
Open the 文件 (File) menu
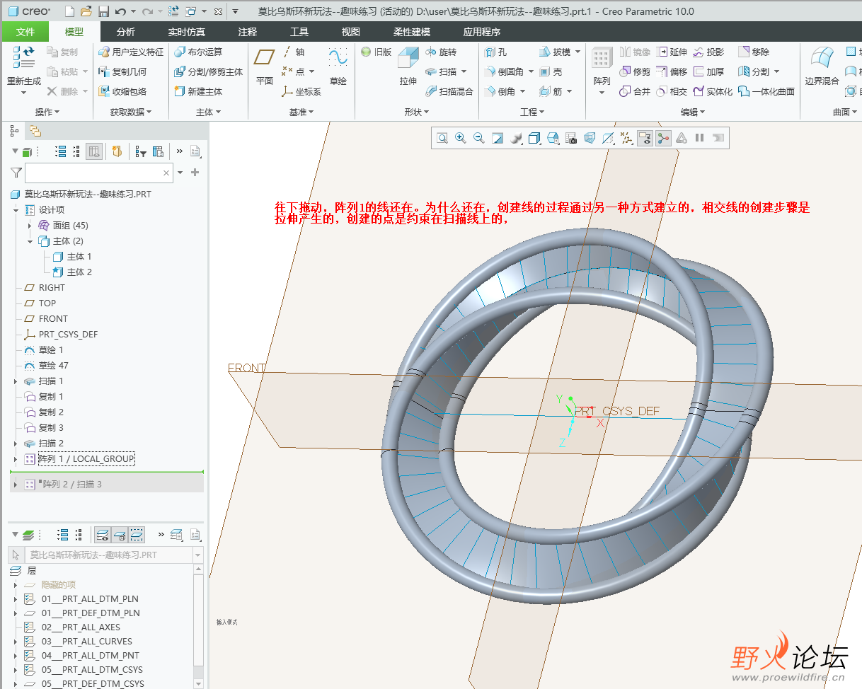point(25,32)
